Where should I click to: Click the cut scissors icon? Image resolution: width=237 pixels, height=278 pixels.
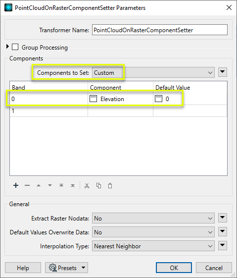87,186
